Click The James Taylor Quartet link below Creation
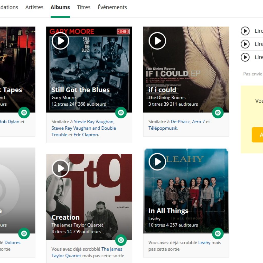 point(87,252)
